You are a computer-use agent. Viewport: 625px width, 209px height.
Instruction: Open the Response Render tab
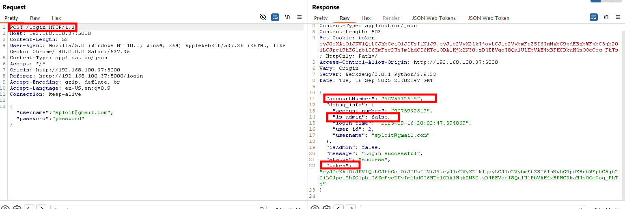coord(391,18)
